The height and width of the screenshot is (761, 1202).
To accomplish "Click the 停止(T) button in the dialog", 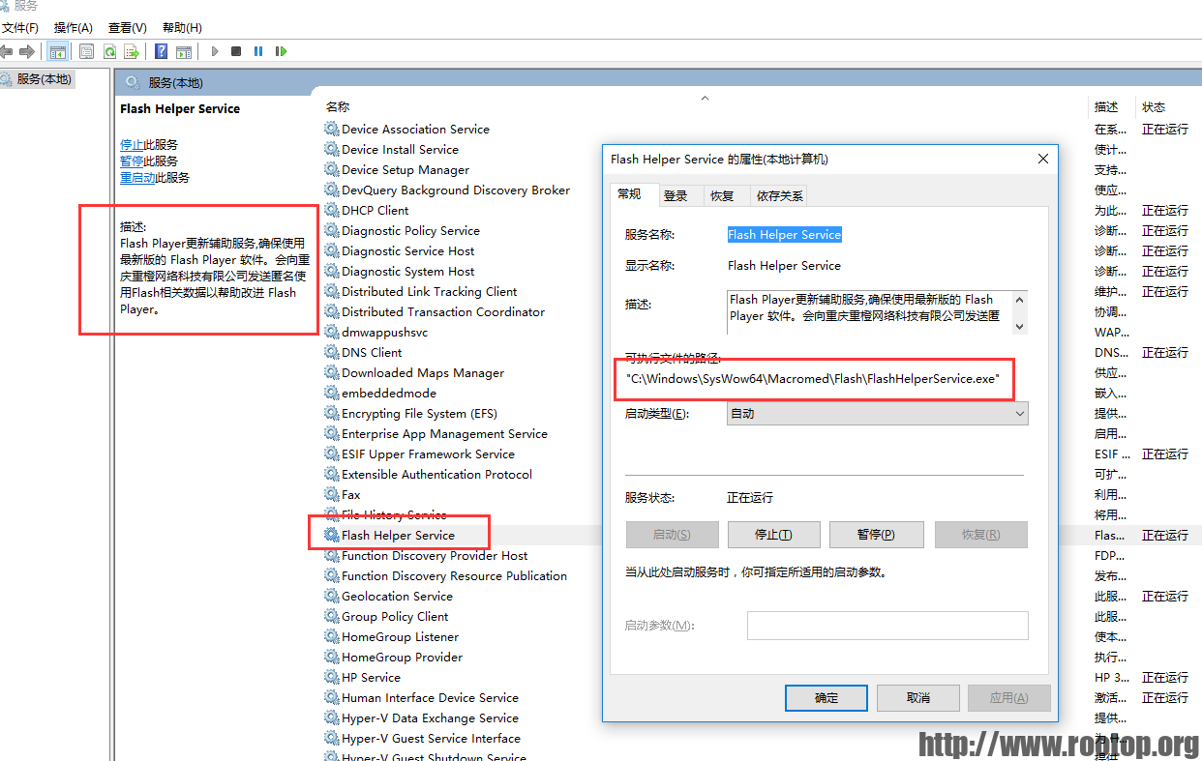I will [773, 535].
